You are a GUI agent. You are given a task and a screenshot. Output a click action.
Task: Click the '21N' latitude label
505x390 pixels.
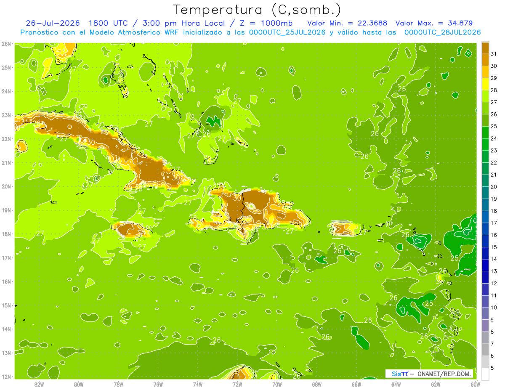[6, 162]
